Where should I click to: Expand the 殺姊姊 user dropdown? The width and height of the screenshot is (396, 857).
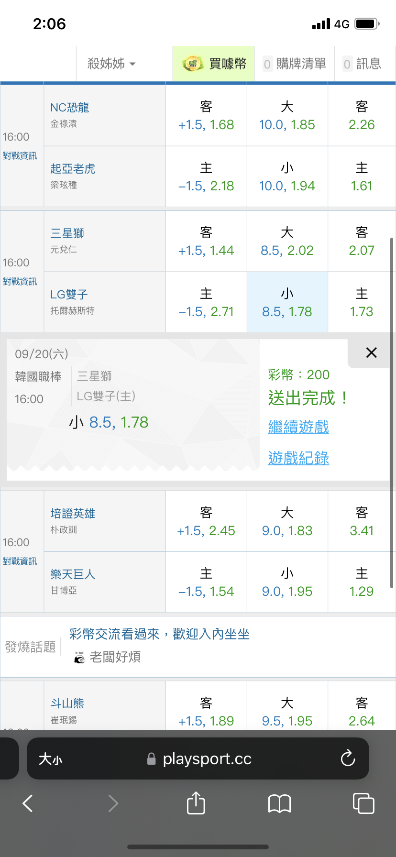(x=111, y=64)
